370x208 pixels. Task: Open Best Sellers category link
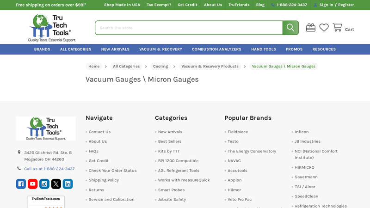(x=170, y=141)
